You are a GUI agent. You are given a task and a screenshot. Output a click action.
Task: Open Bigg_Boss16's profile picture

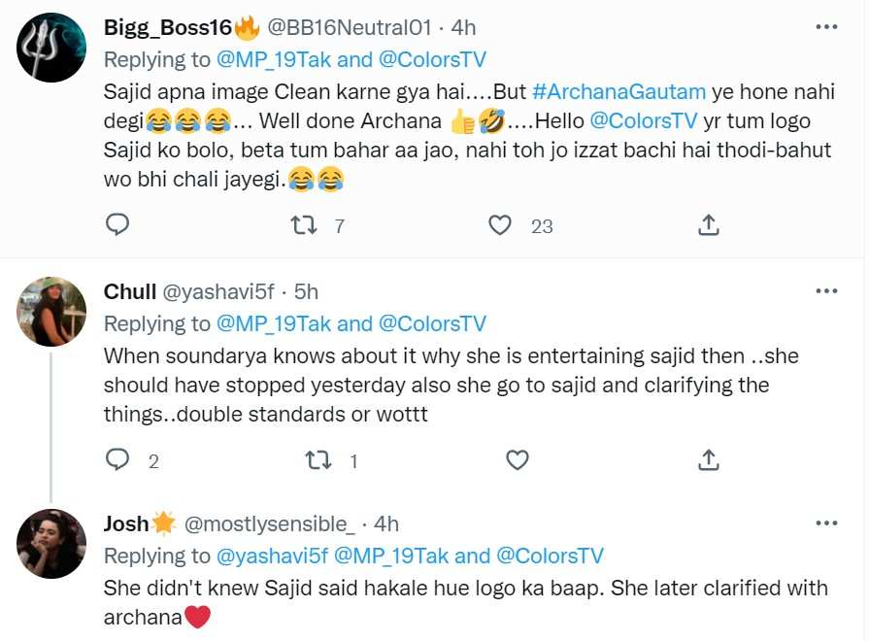52,48
